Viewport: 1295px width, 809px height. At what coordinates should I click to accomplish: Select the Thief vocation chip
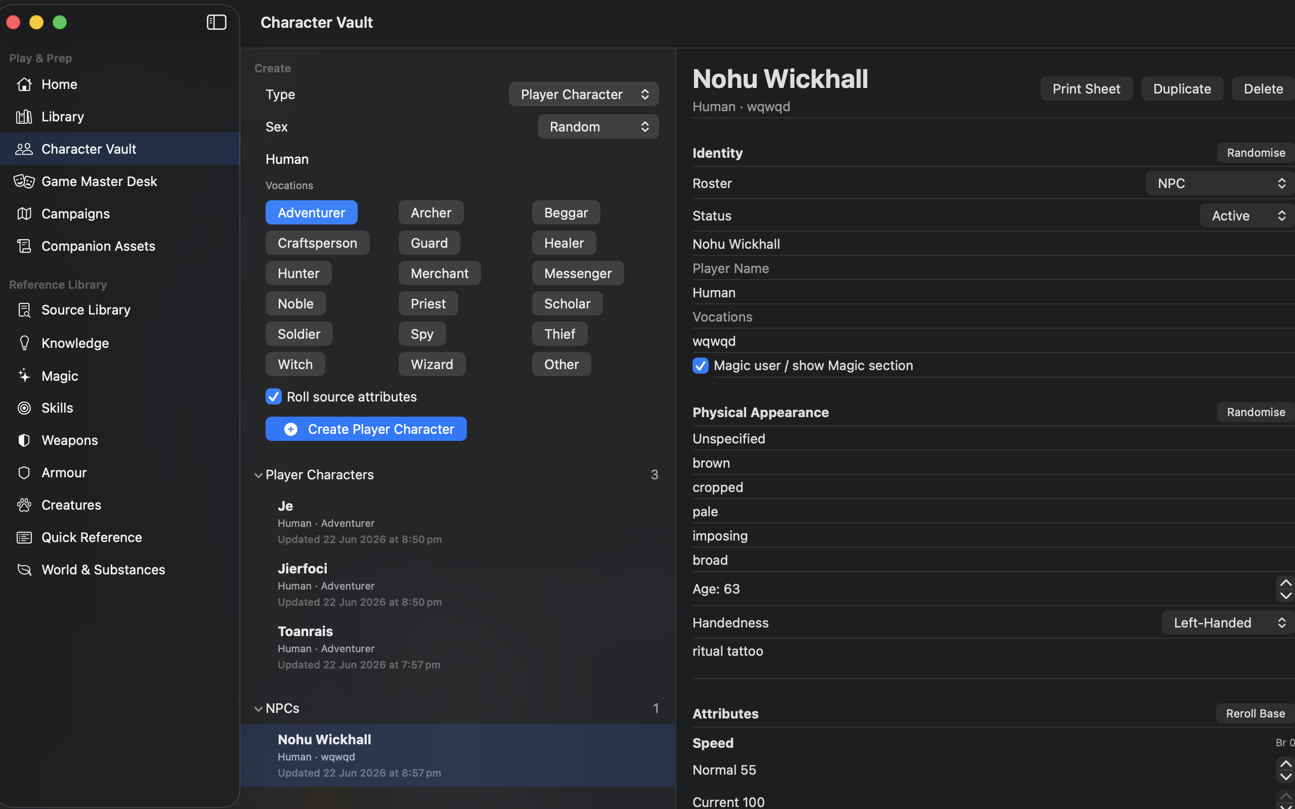pos(560,334)
